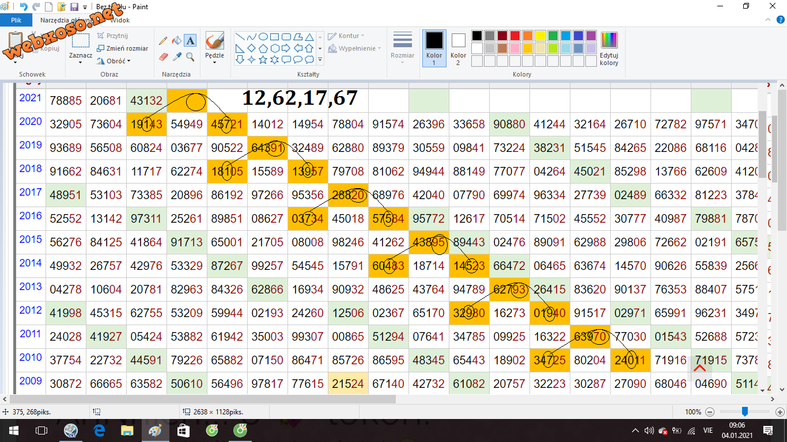Image resolution: width=787 pixels, height=442 pixels.
Task: Pick the orange color swatch
Action: coord(528,36)
